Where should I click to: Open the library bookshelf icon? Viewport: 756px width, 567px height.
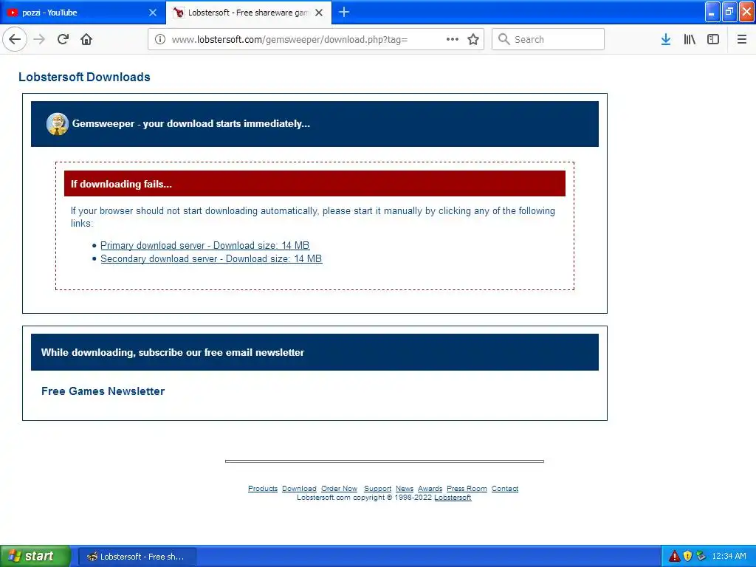pyautogui.click(x=690, y=39)
